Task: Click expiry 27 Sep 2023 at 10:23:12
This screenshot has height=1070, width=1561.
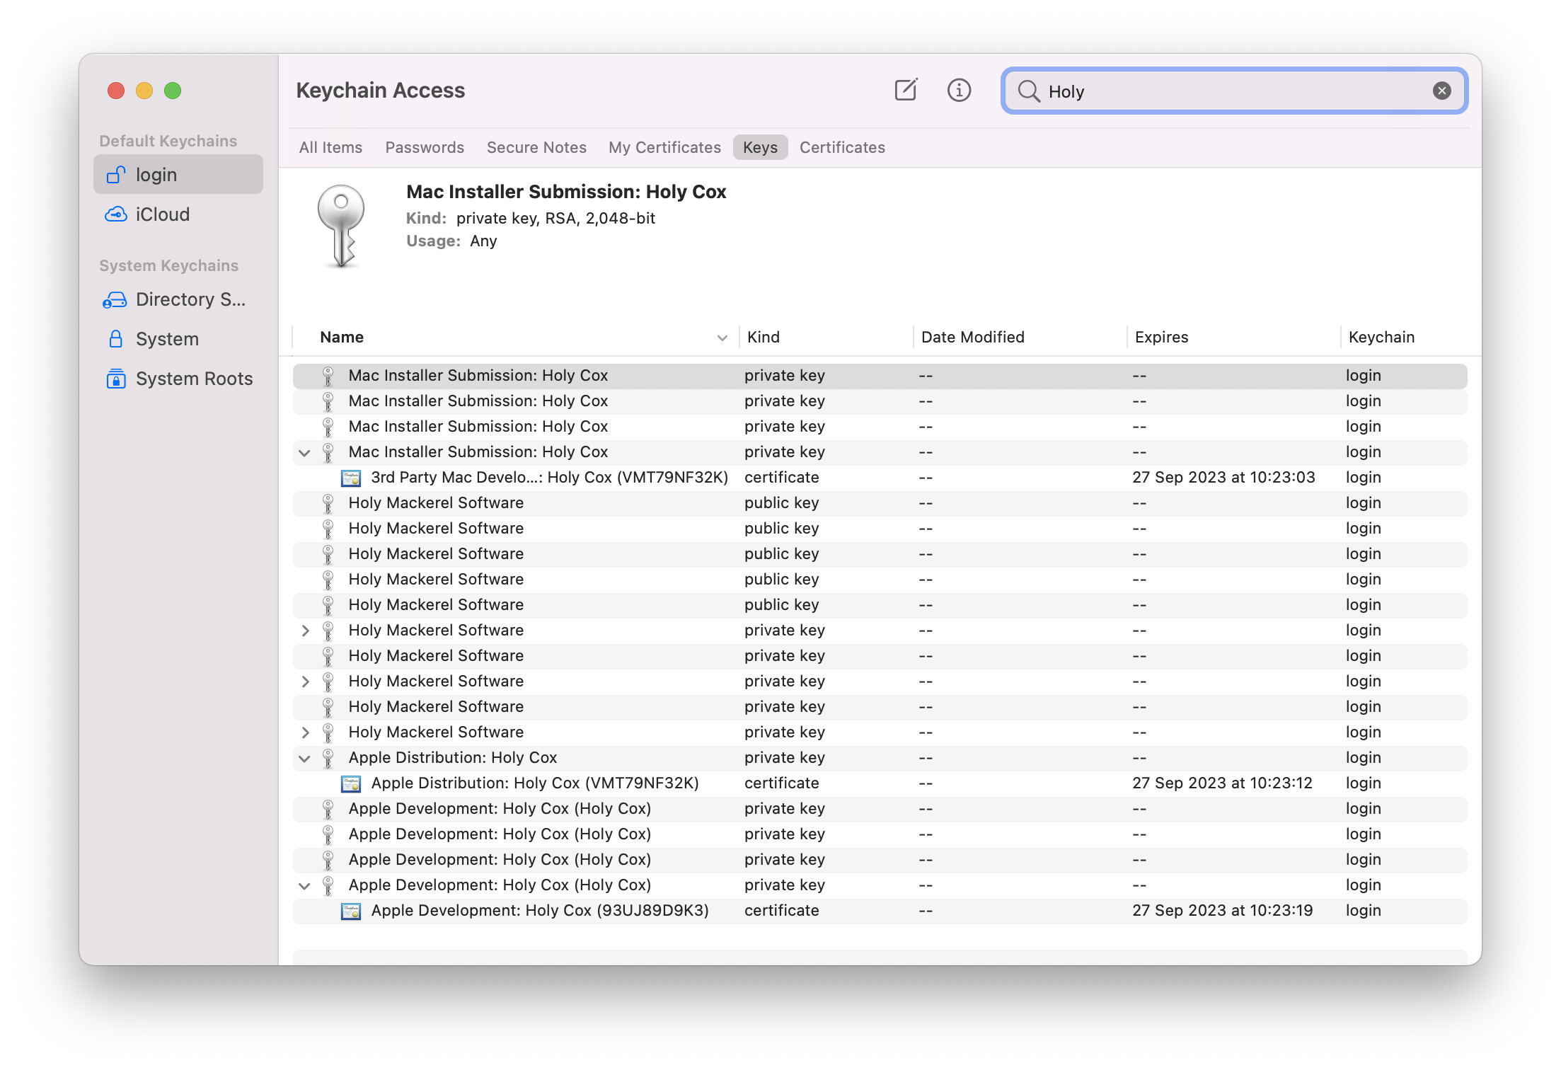Action: (1222, 783)
